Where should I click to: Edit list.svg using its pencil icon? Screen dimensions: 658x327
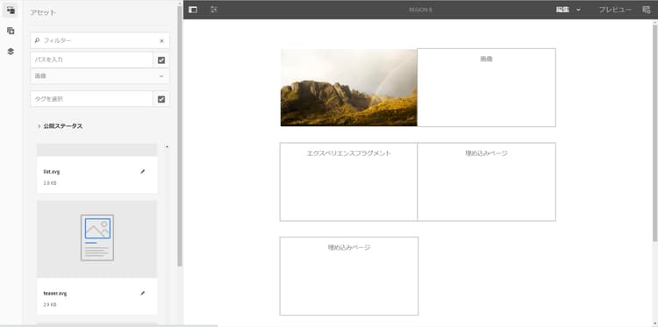click(143, 172)
